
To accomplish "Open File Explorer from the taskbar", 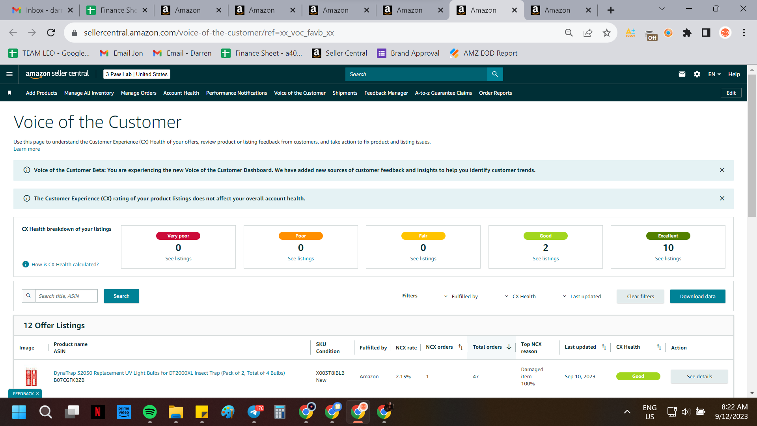I will pyautogui.click(x=176, y=412).
